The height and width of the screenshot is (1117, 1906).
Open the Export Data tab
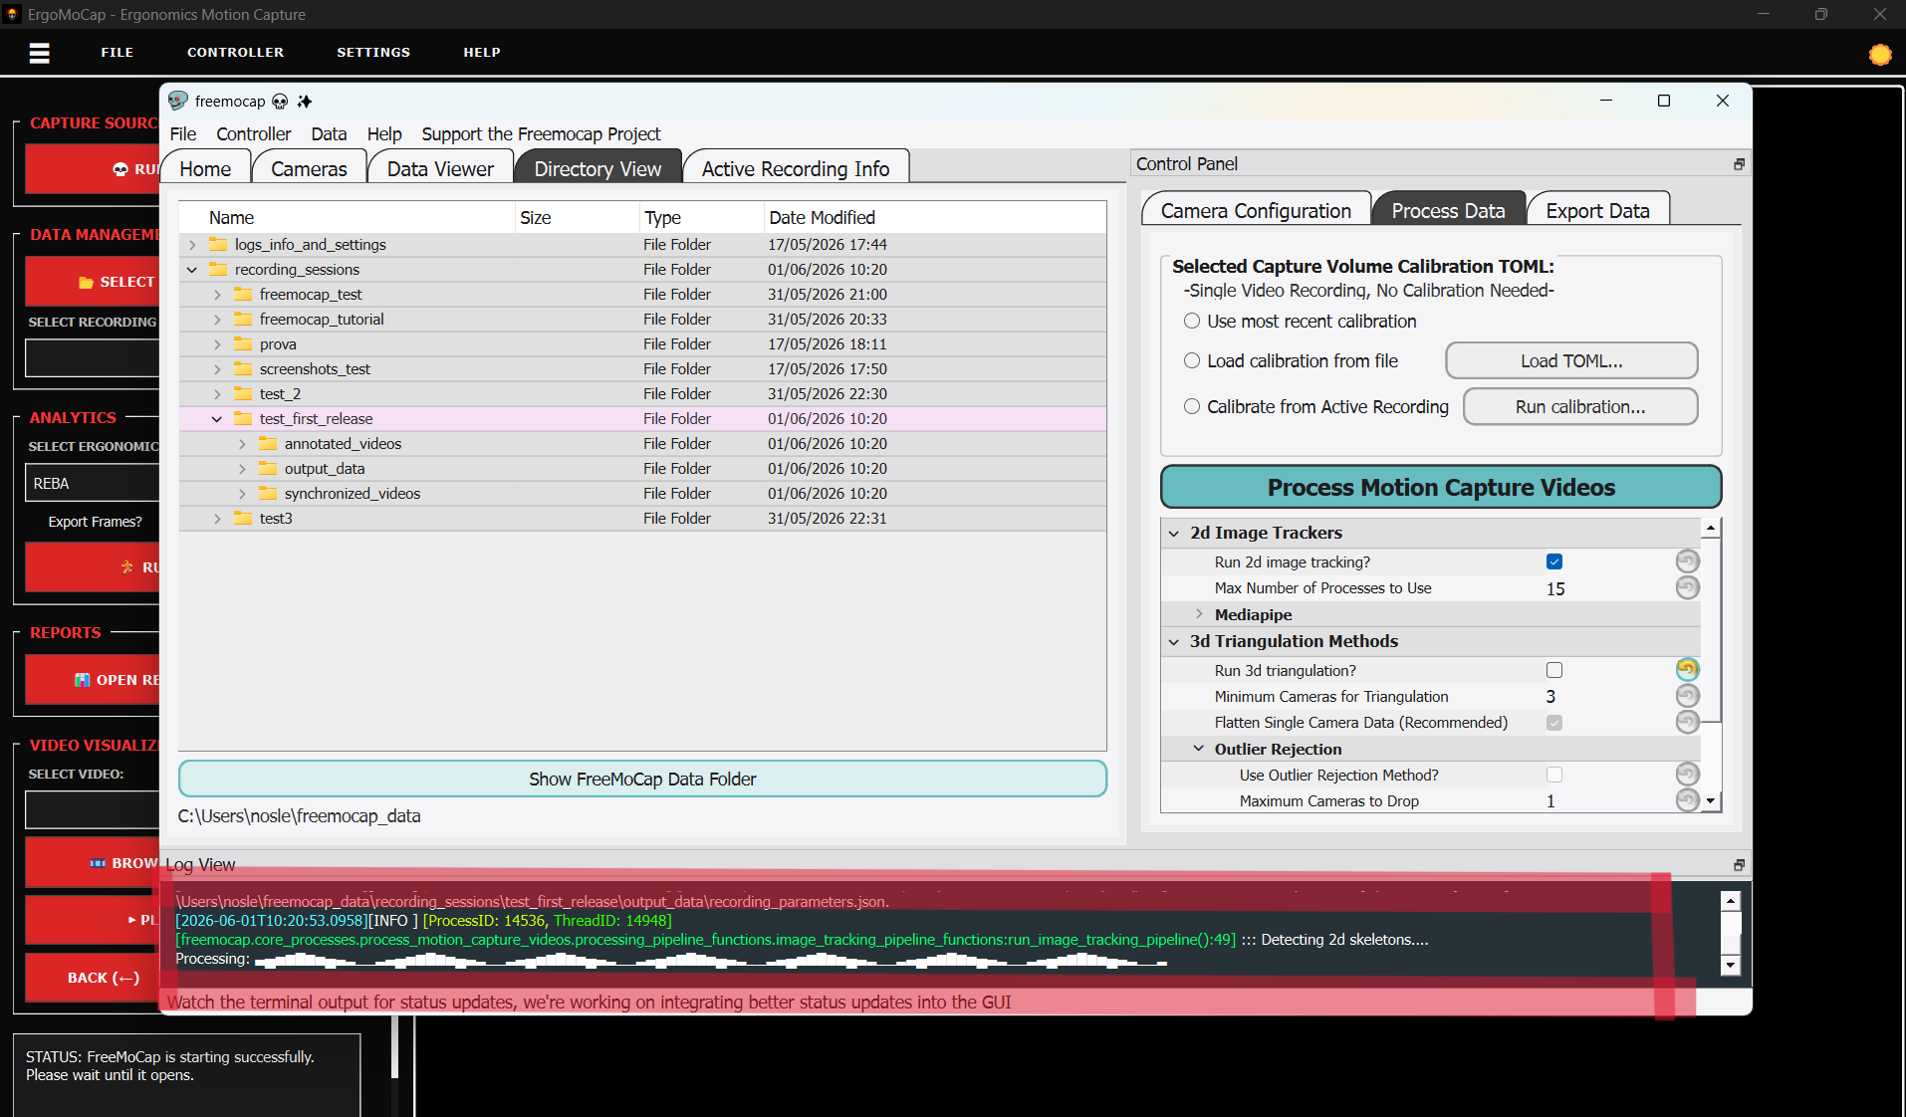pyautogui.click(x=1597, y=210)
